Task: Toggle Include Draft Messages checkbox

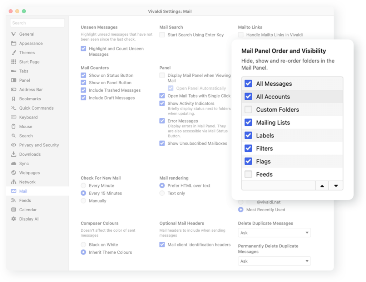Action: tap(83, 98)
